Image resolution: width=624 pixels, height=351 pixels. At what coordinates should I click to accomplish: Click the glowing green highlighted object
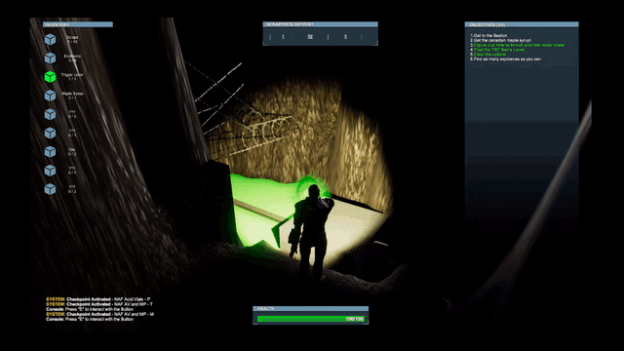pos(262,211)
